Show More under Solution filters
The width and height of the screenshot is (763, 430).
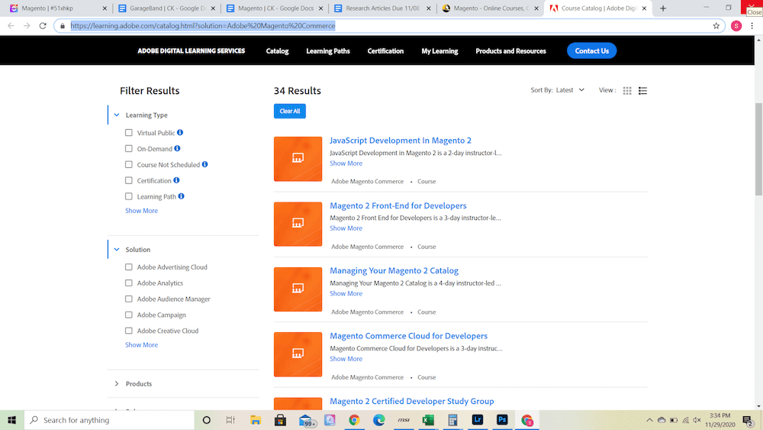click(142, 344)
